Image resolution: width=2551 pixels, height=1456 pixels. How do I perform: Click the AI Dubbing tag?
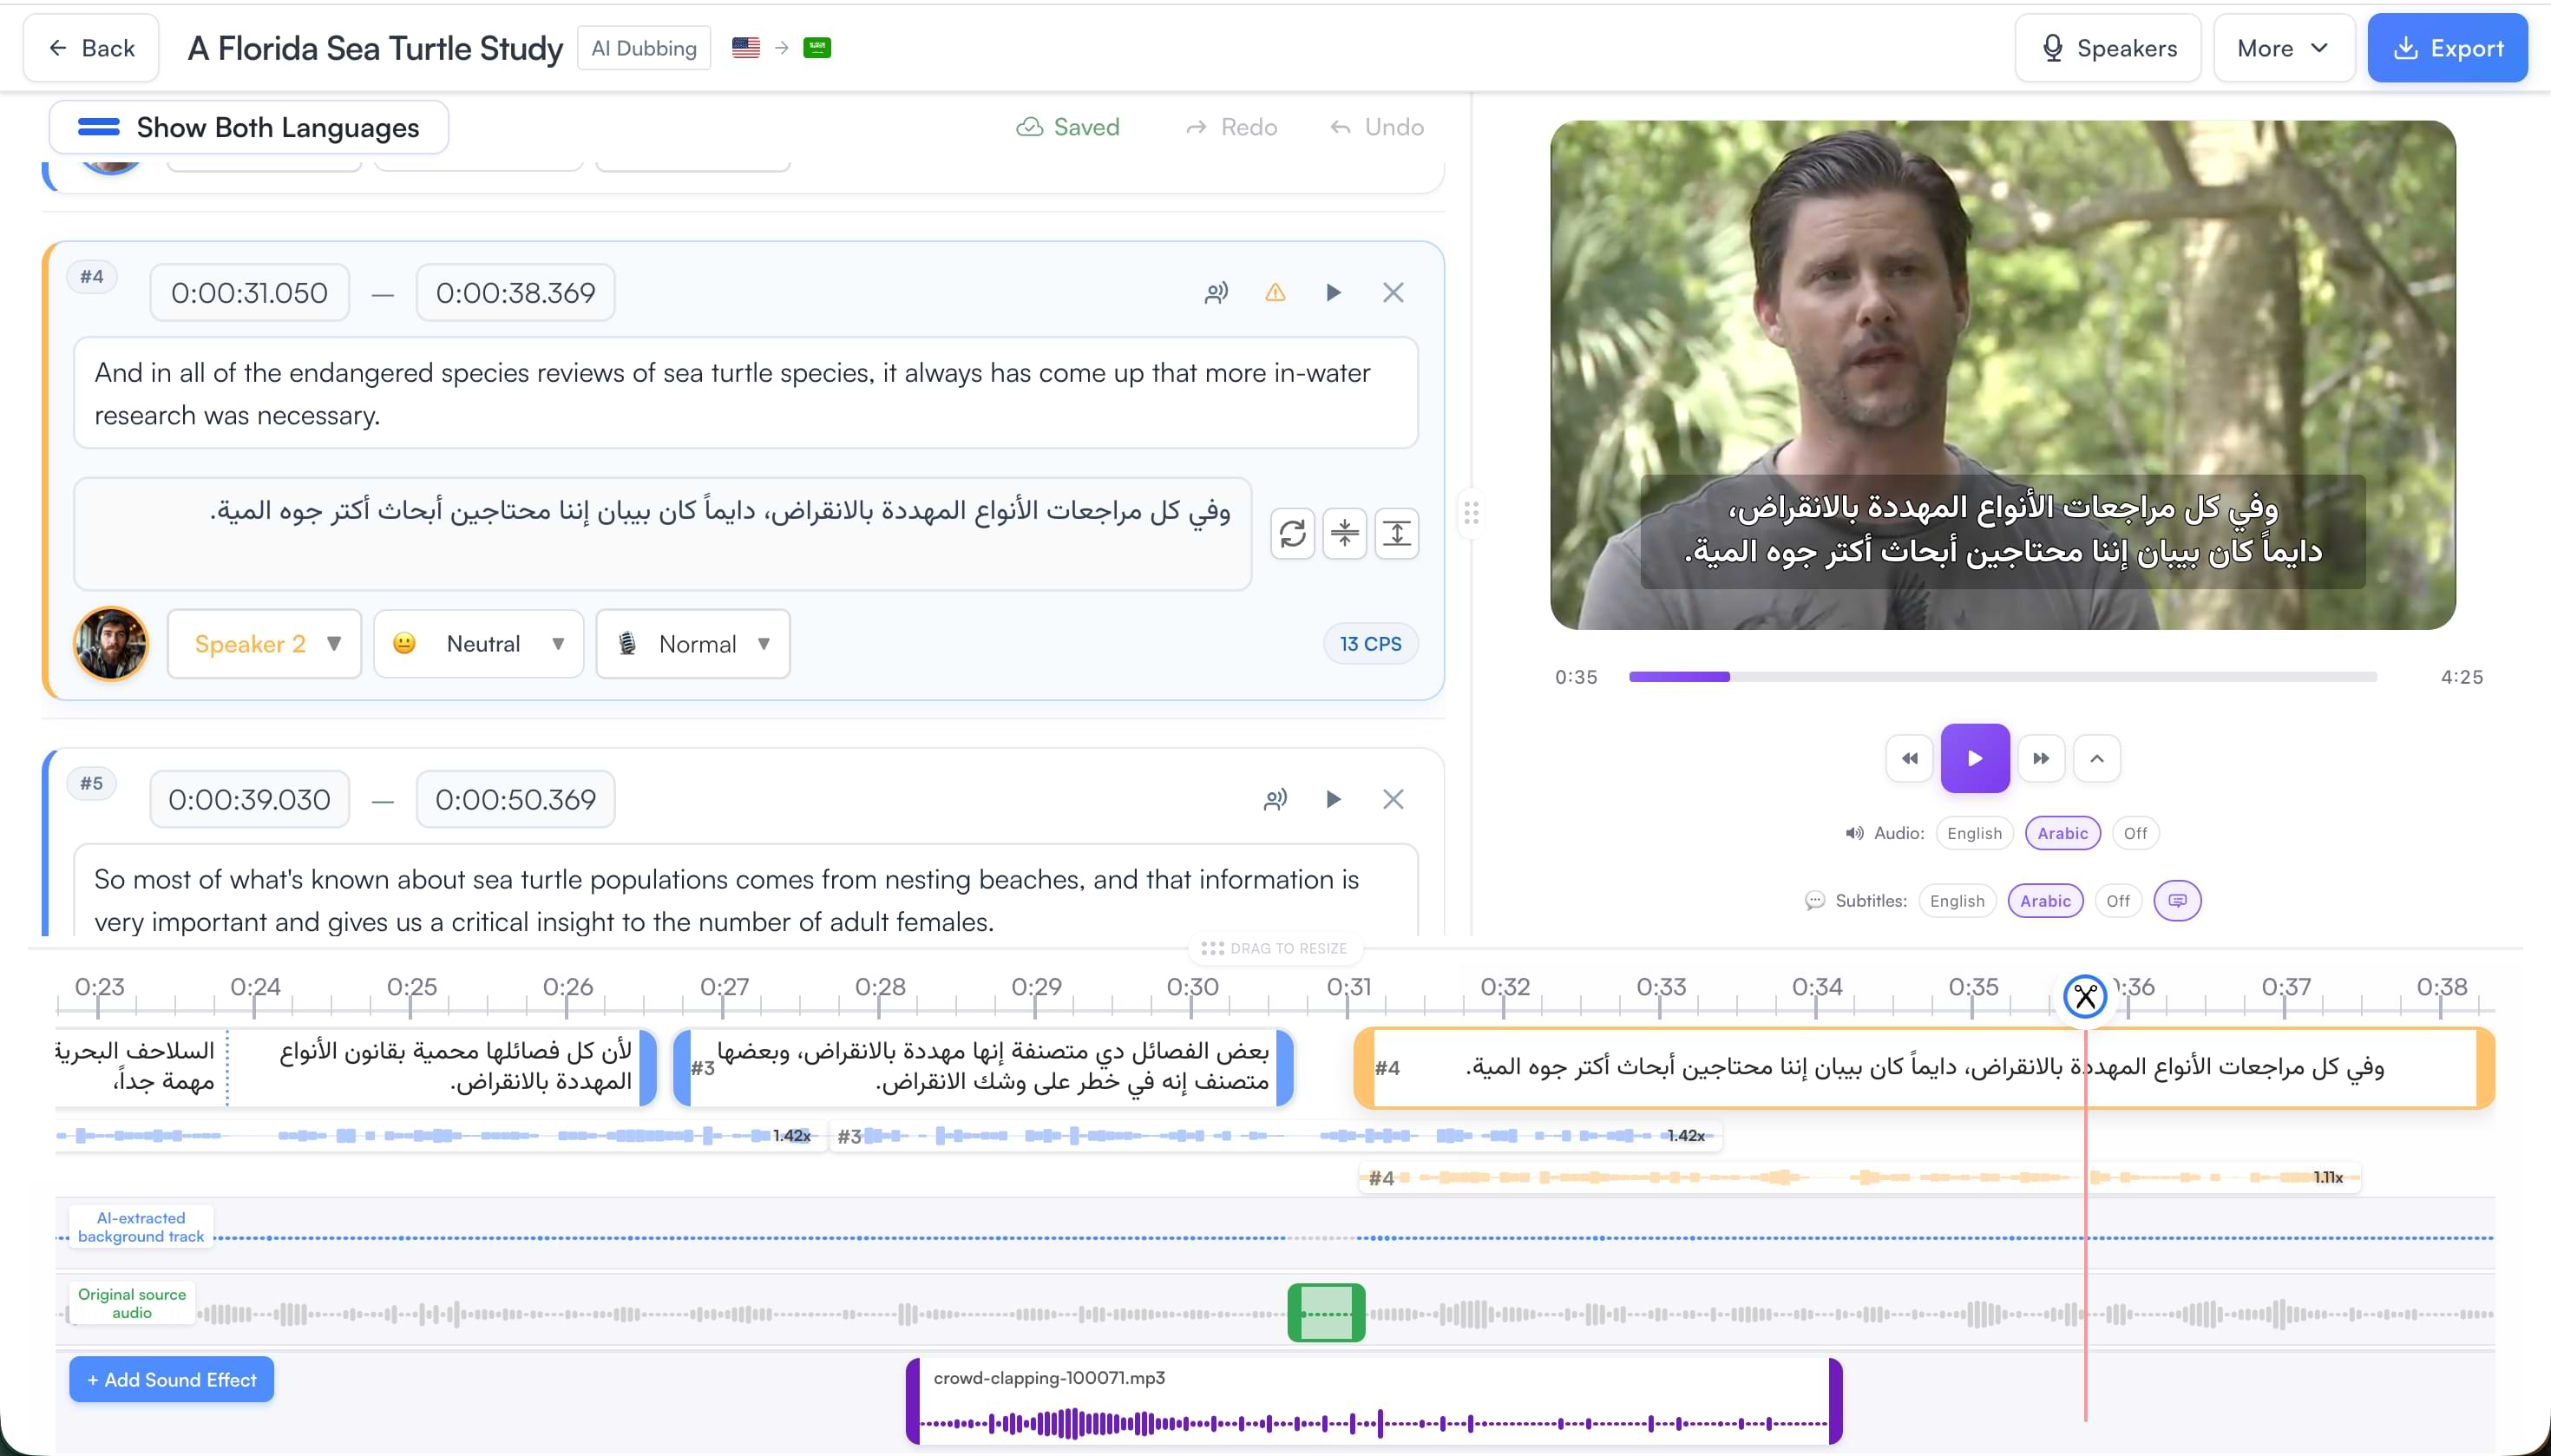(x=644, y=48)
